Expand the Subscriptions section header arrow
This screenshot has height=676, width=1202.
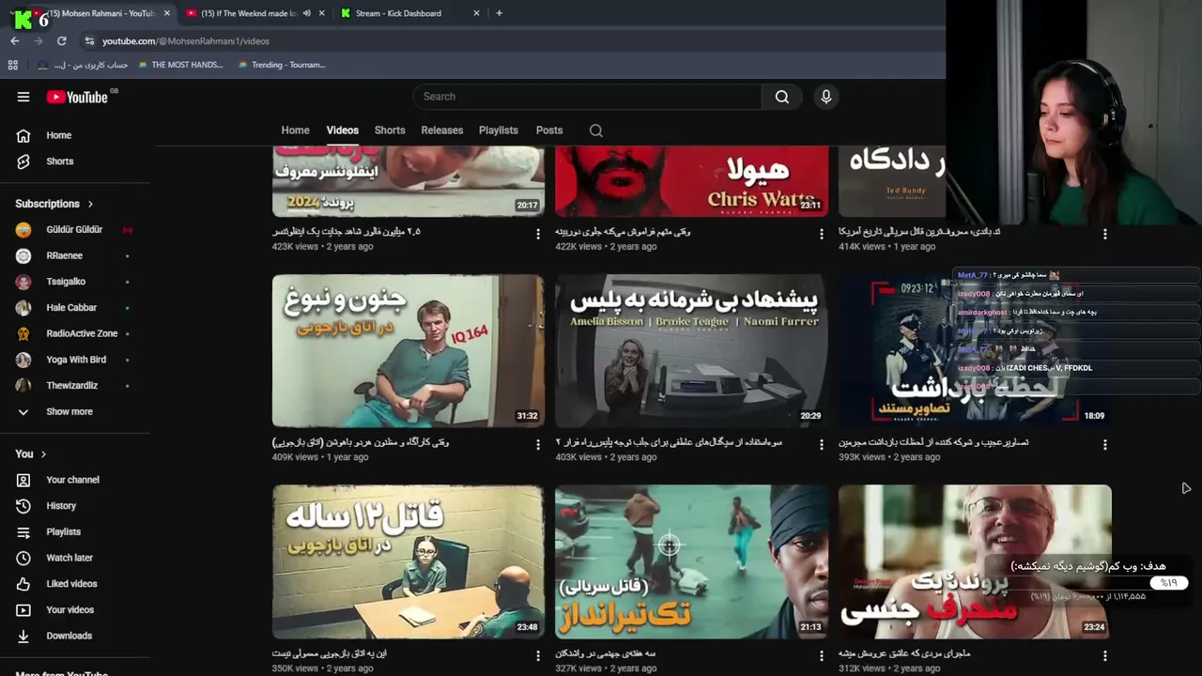click(x=90, y=204)
